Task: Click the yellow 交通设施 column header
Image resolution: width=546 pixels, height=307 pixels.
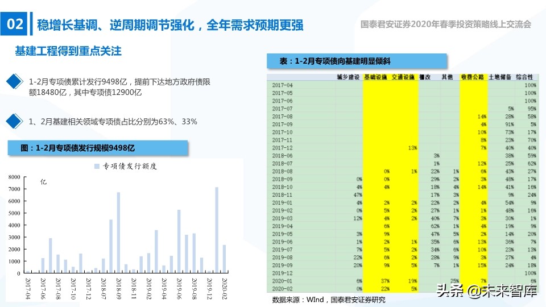Action: 403,77
